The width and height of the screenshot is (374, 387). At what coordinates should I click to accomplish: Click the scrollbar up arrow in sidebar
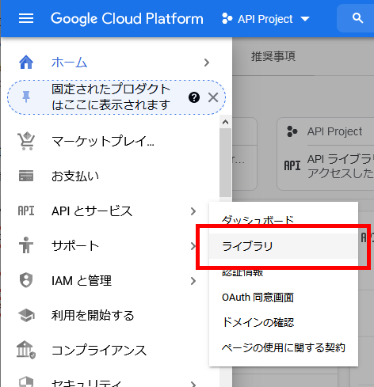point(225,122)
